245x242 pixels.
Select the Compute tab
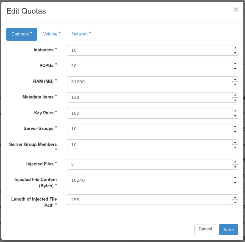click(22, 34)
